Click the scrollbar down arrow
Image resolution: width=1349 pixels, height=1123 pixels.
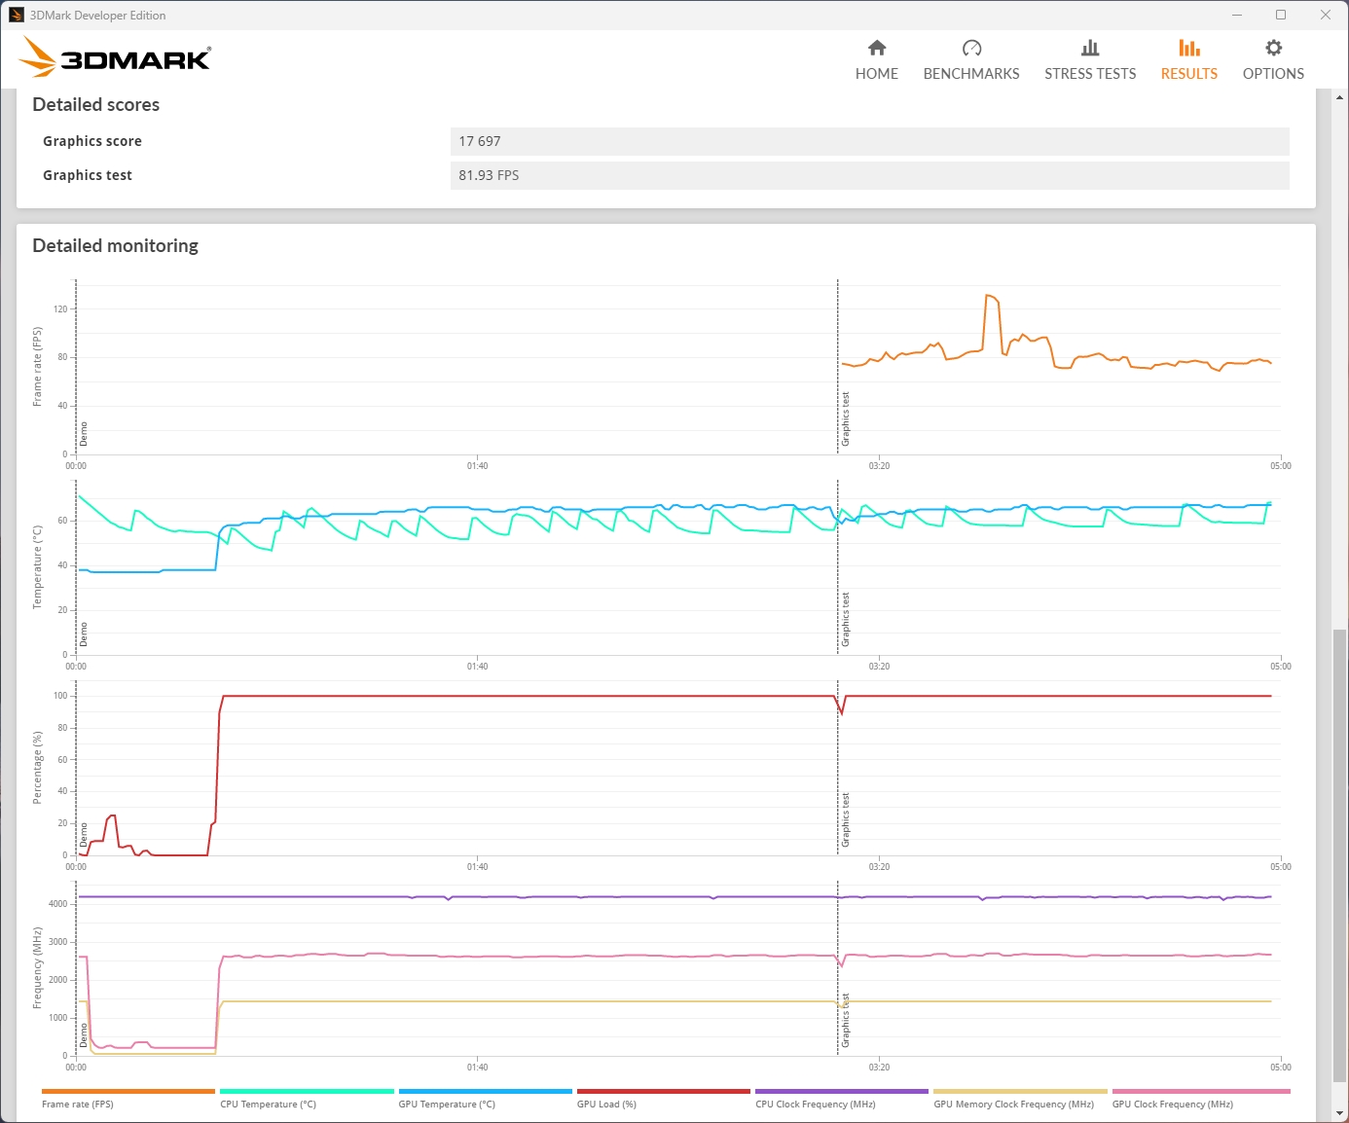click(1340, 1113)
